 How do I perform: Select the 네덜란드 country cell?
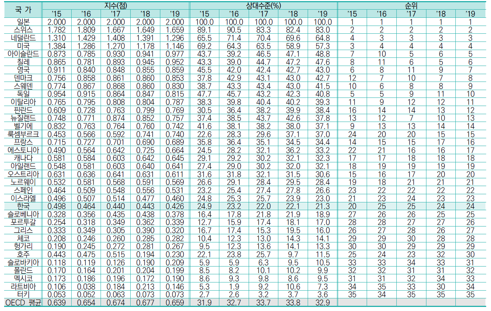click(23, 38)
